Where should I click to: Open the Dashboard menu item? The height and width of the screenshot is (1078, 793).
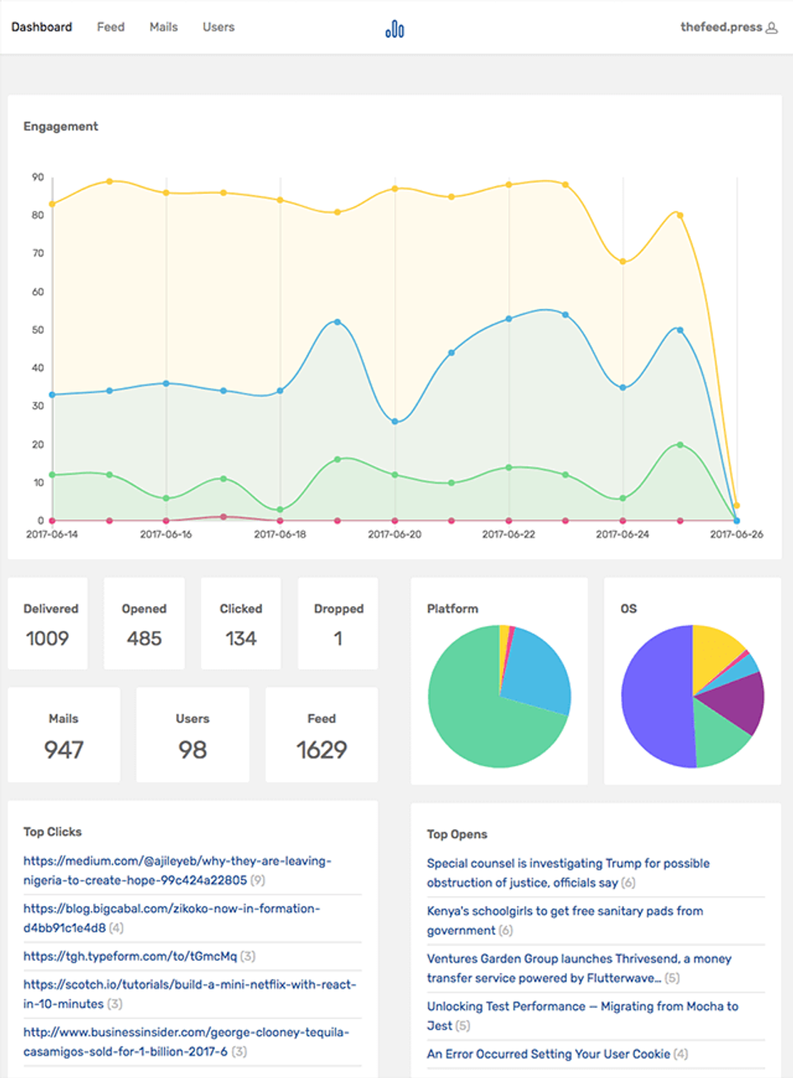click(41, 27)
